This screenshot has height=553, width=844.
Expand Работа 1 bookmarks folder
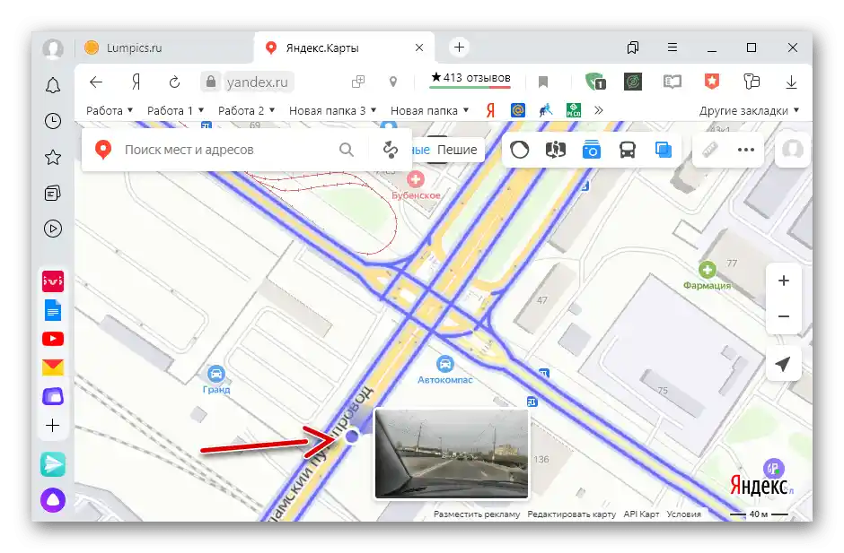(x=175, y=111)
